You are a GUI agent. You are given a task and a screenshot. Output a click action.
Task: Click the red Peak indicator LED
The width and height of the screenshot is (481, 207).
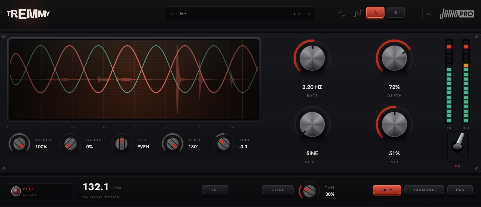[x=16, y=191]
